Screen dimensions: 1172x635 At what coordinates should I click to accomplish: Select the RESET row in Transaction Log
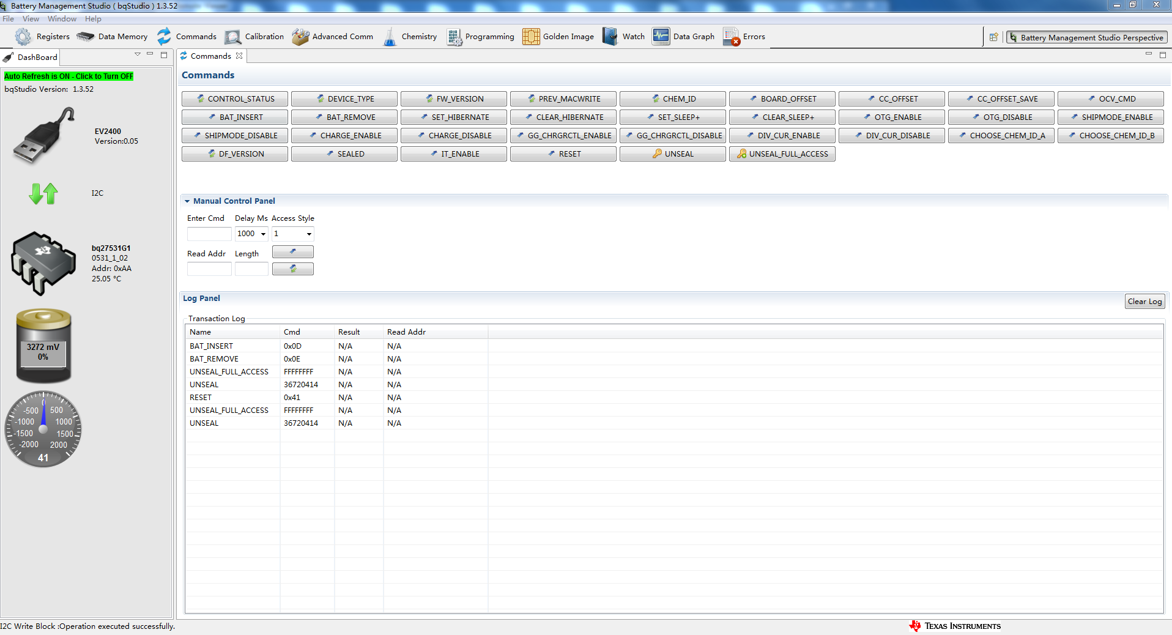[674, 398]
